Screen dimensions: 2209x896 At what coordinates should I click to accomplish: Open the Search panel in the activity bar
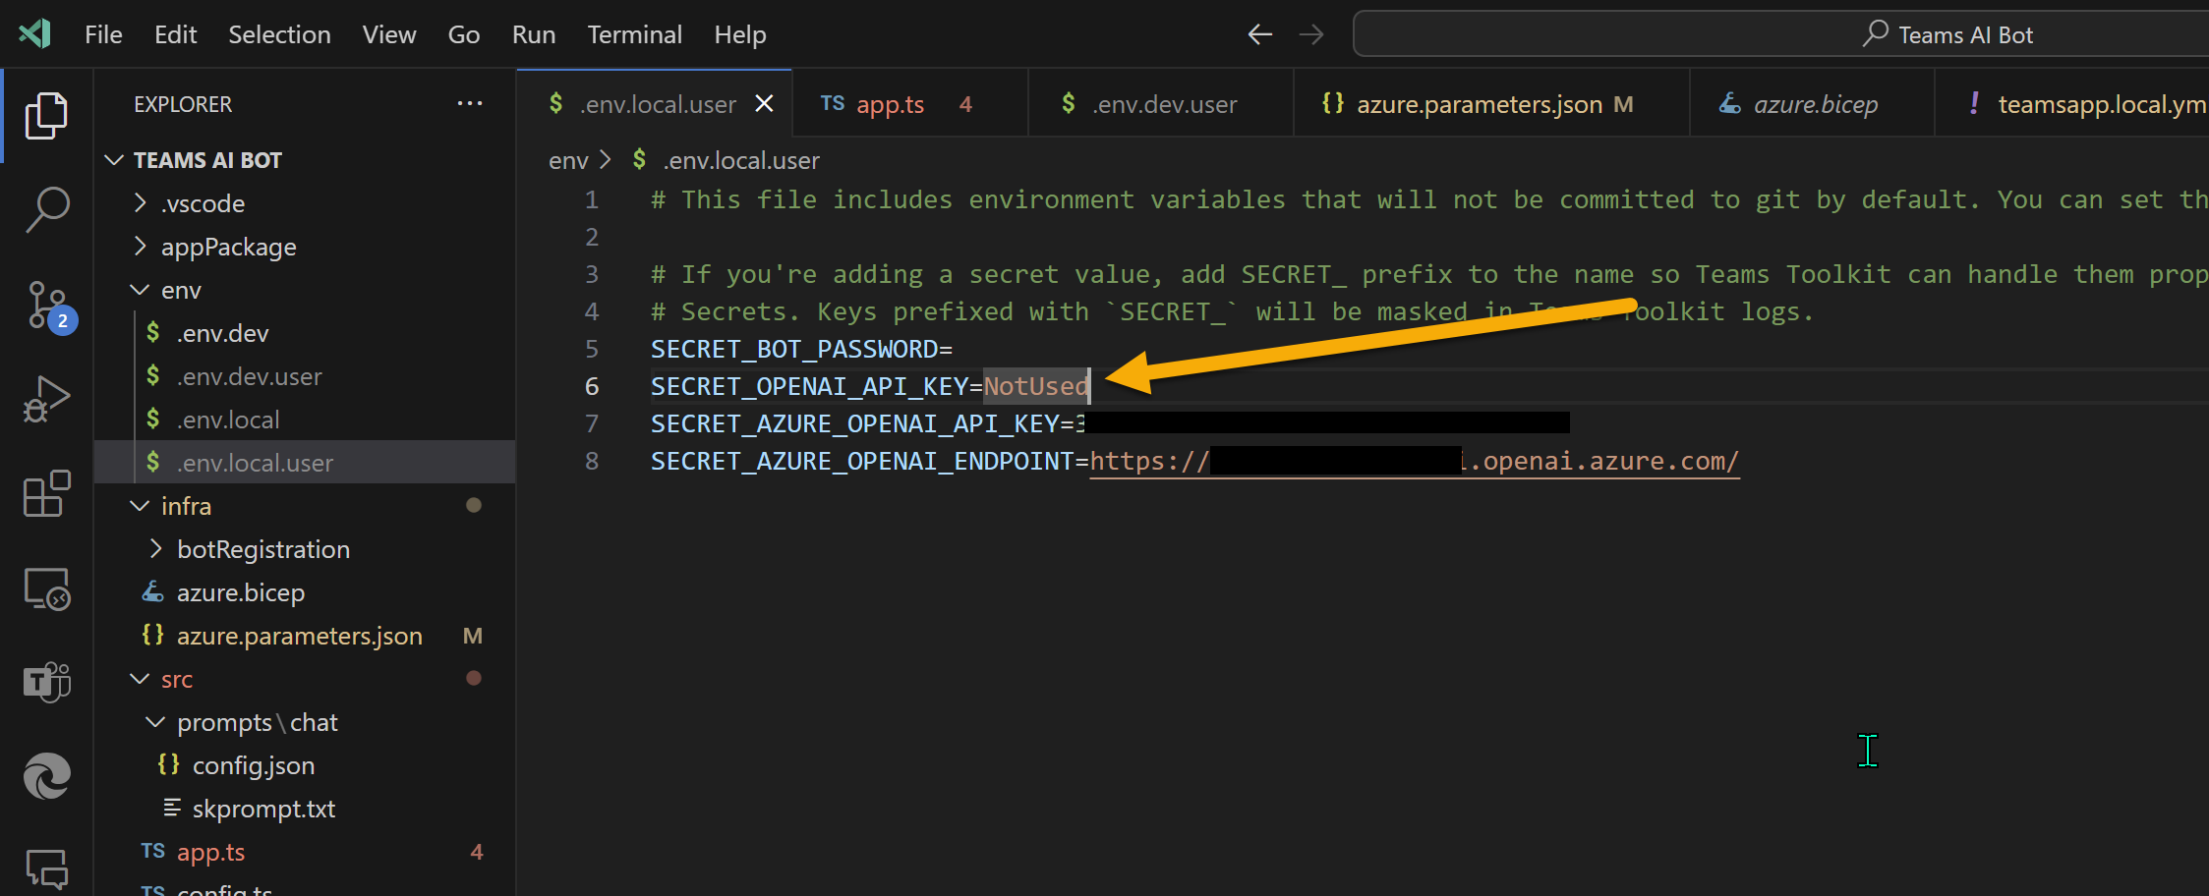coord(45,209)
